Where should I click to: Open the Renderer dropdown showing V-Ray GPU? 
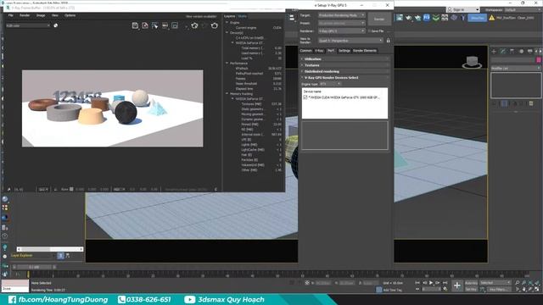pos(341,31)
